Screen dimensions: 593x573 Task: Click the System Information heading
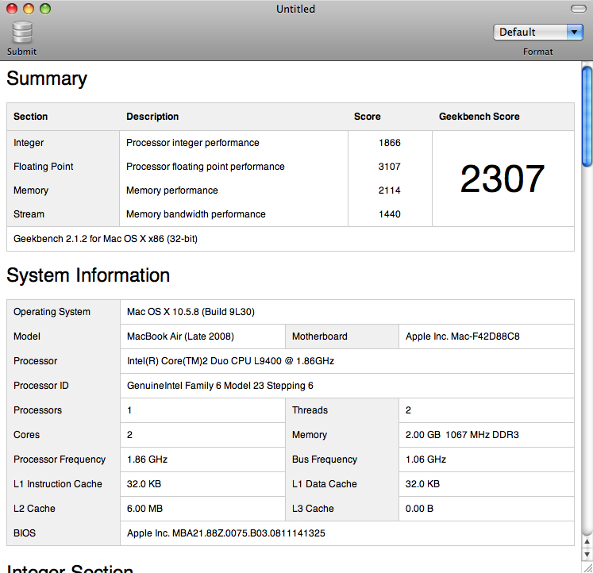[88, 275]
